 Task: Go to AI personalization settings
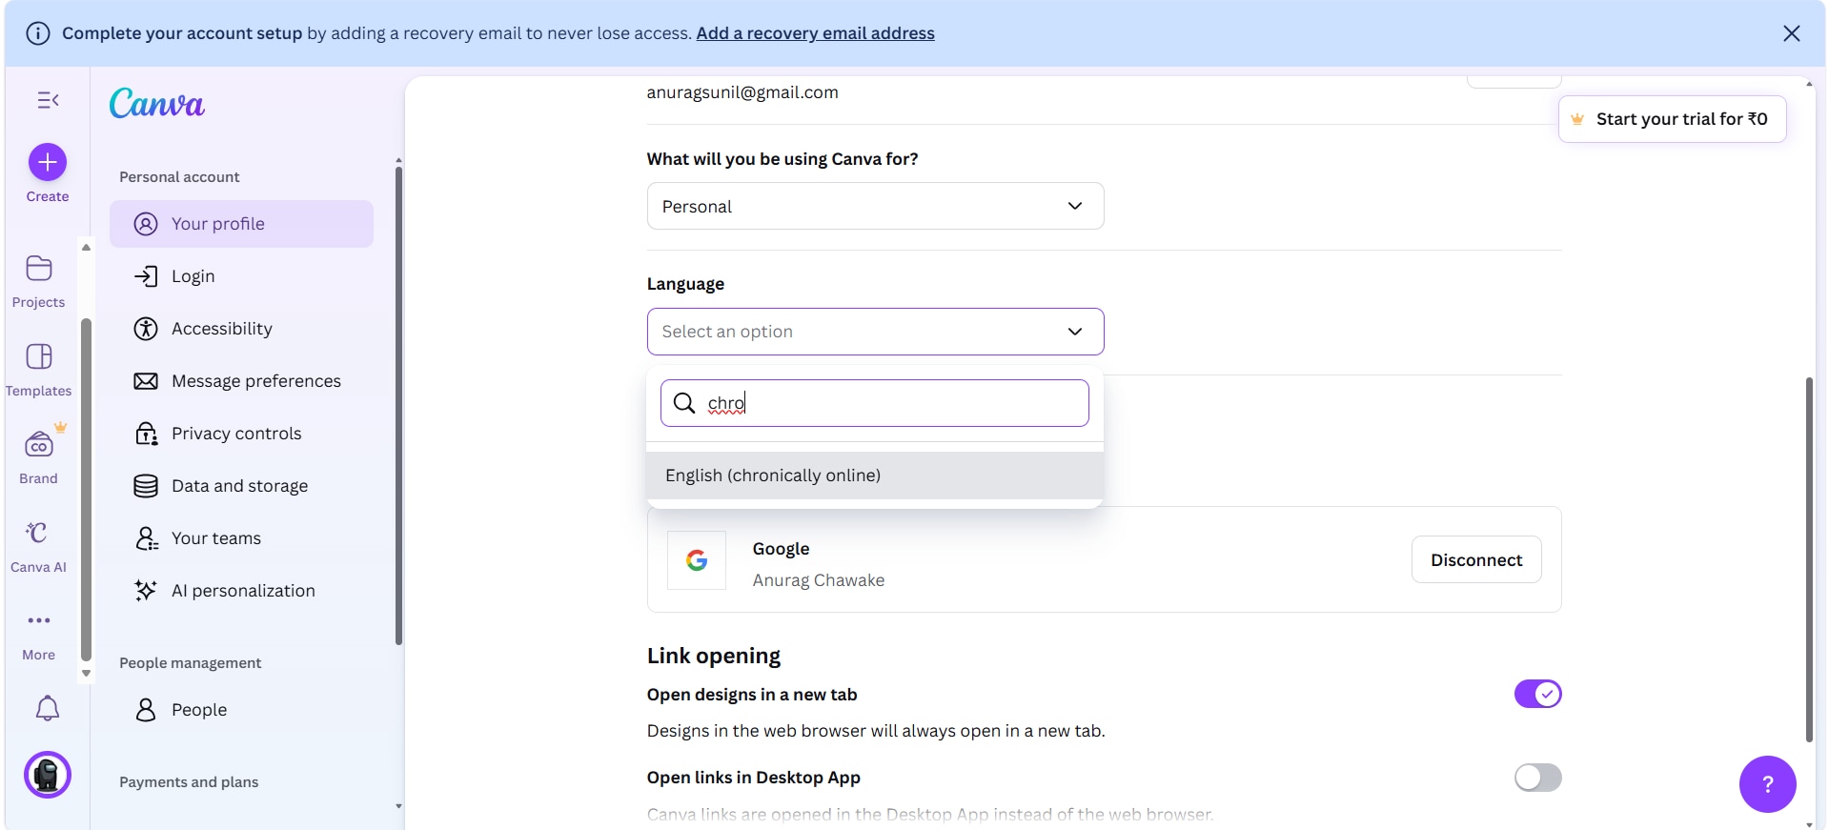click(x=243, y=590)
